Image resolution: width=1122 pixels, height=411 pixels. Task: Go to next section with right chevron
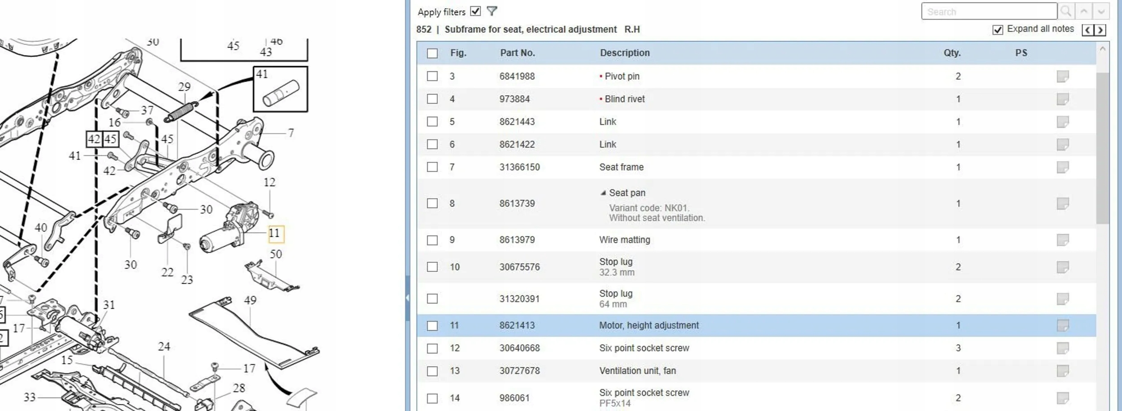tap(1100, 30)
